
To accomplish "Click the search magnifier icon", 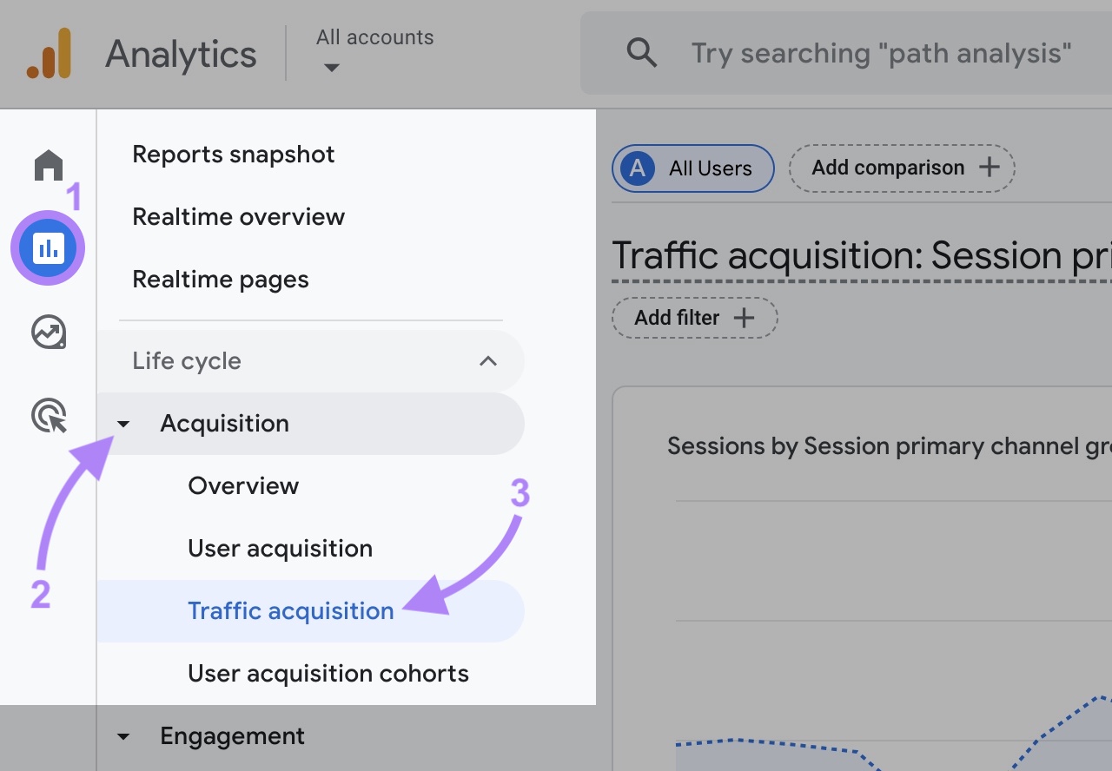I will click(641, 53).
